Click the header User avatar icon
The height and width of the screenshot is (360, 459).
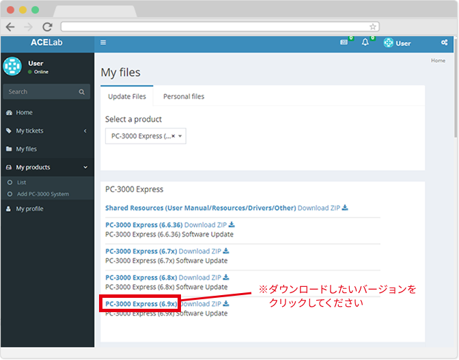click(389, 43)
